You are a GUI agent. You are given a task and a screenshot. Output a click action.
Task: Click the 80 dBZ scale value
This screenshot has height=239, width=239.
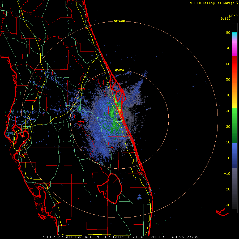tap(228, 33)
